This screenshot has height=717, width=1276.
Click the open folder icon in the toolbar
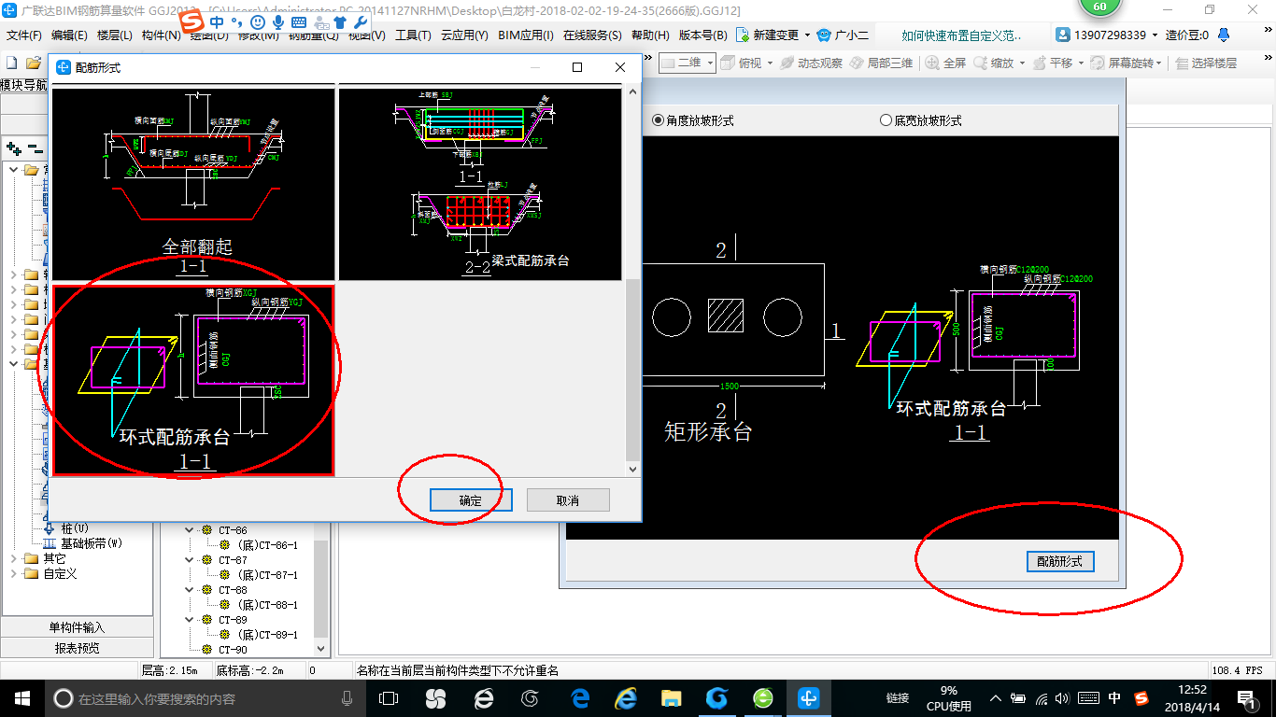[x=35, y=63]
